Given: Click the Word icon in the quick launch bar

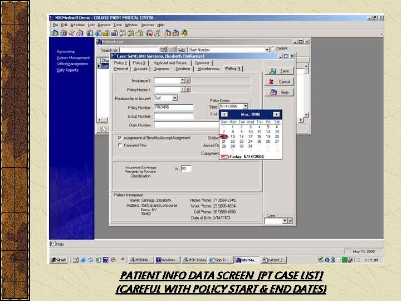Looking at the screenshot, I should point(106,260).
